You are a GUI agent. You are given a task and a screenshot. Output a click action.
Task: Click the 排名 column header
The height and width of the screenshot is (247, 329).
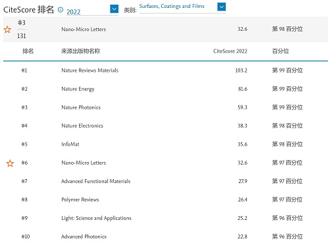[x=28, y=51]
